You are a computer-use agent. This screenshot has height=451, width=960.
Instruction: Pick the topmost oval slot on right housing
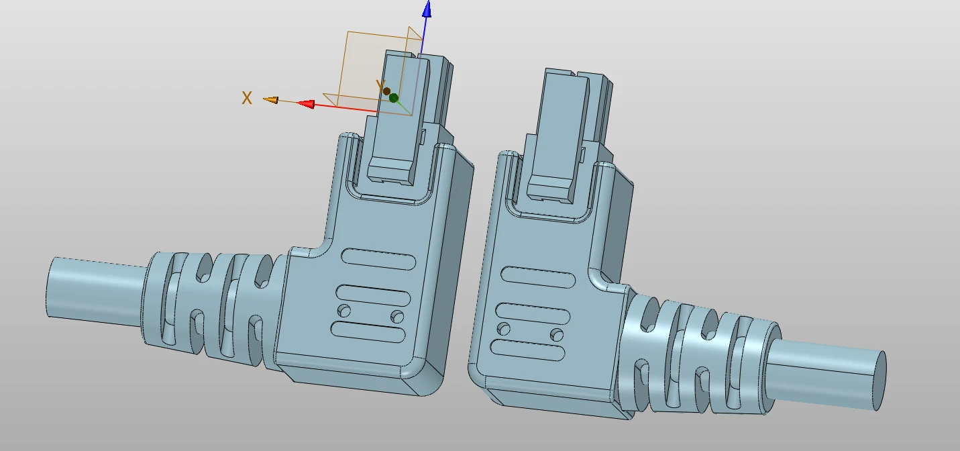click(x=537, y=277)
